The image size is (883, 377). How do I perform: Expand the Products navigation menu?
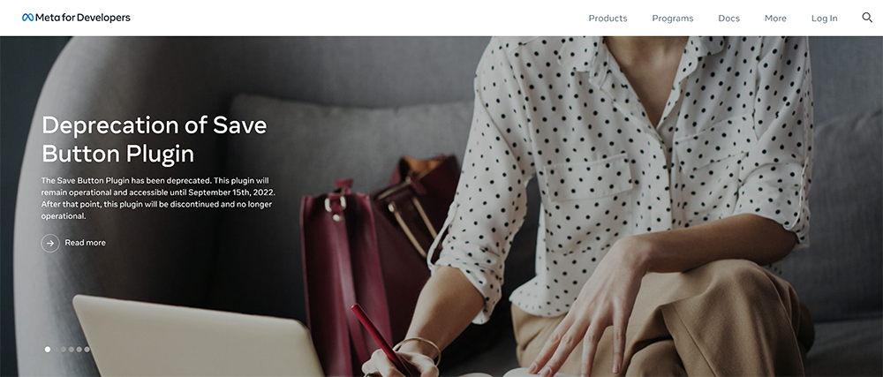[x=608, y=18]
